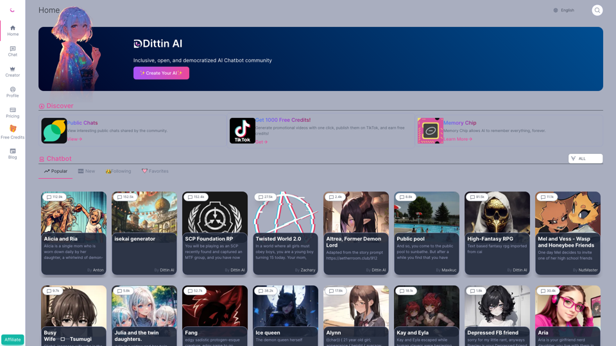Click the Learn More link
Screen dimensions: 616x346
coord(458,139)
